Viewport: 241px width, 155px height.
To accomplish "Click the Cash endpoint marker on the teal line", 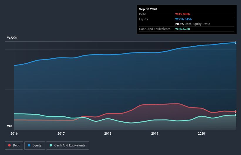I will (x=236, y=115).
